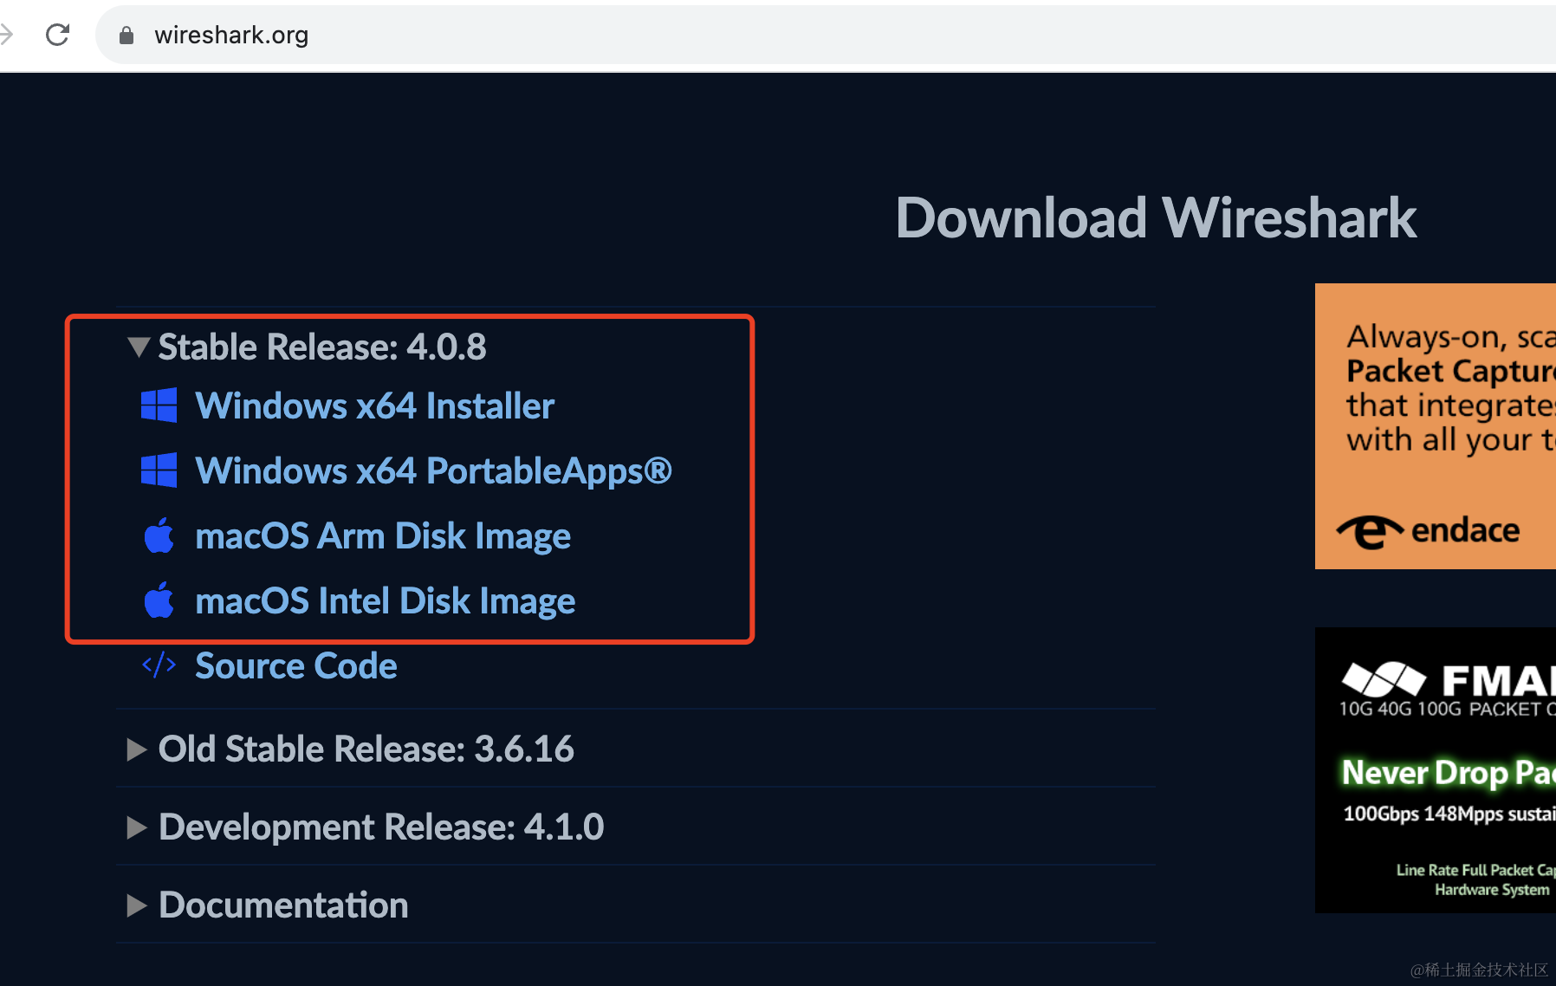Click the Apple logo beside macOS Arm
Viewport: 1556px width, 986px height.
(x=159, y=535)
